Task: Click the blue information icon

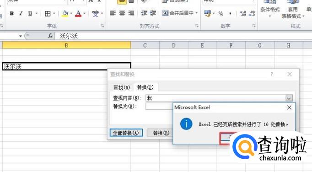Action: 186,124
